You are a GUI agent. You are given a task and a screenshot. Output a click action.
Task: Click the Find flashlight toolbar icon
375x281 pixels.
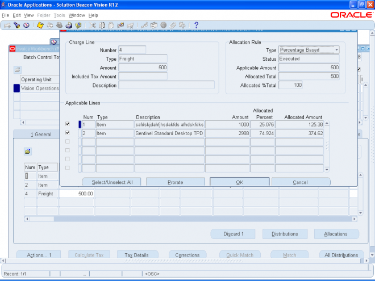[x=16, y=25]
